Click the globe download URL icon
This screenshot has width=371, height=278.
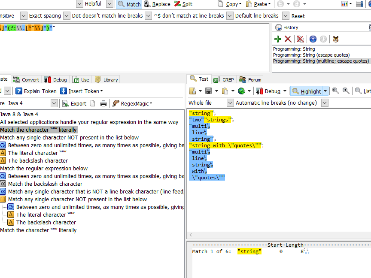click(x=241, y=91)
